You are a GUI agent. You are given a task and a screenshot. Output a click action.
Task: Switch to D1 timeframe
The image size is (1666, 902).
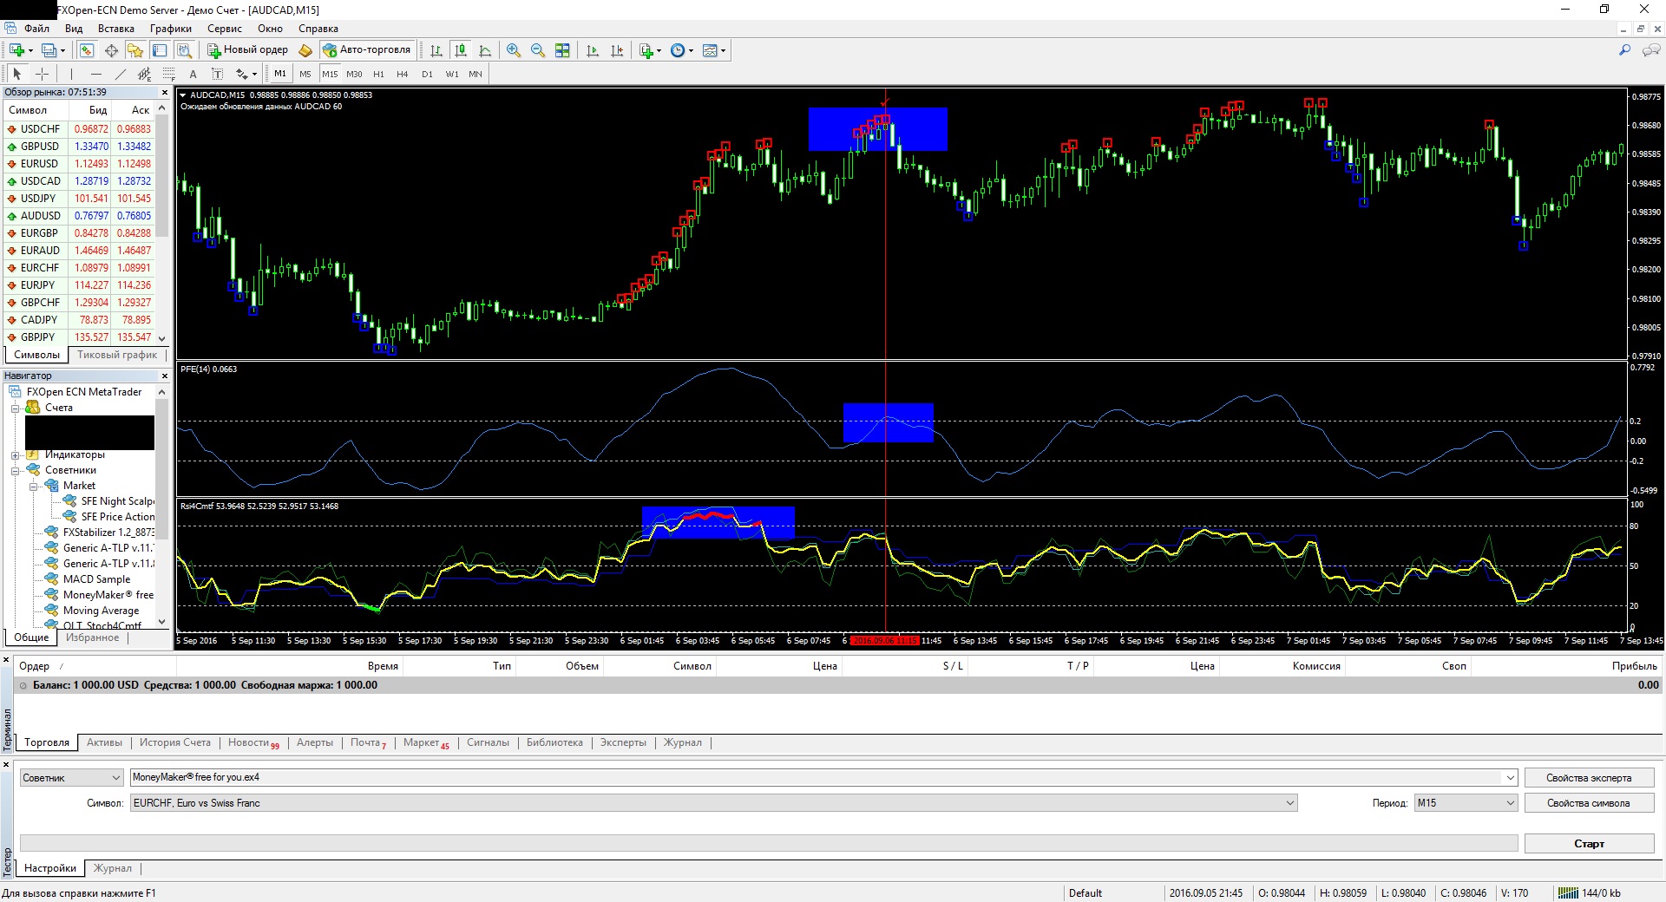point(427,74)
